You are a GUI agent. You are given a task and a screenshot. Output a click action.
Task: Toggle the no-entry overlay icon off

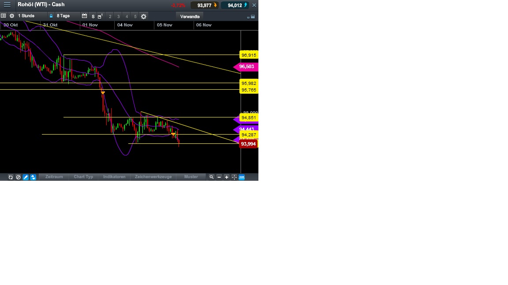pos(18,177)
